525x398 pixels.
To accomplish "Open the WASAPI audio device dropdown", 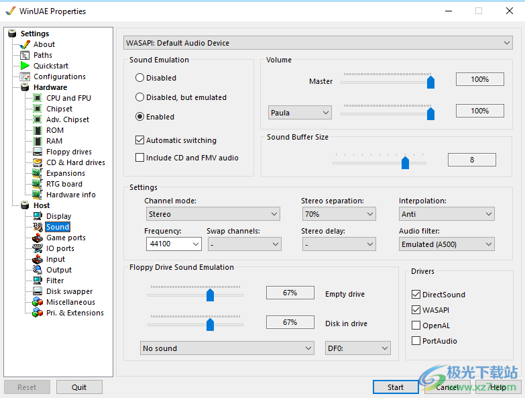I will (318, 43).
